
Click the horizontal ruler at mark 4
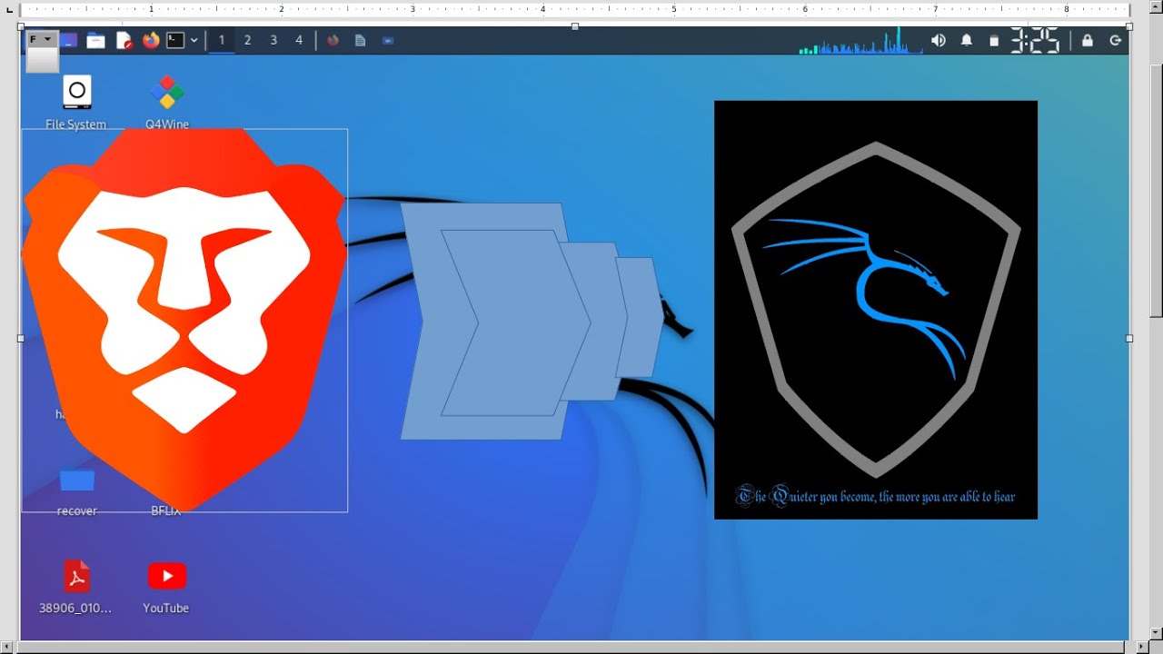(x=543, y=9)
